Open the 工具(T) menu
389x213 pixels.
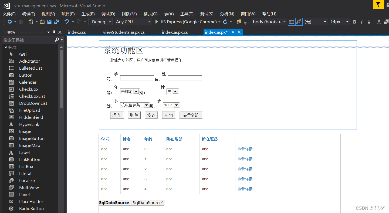187,14
